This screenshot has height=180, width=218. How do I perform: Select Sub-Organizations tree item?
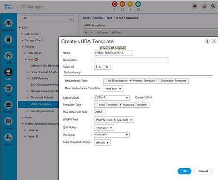pyautogui.click(x=42, y=111)
